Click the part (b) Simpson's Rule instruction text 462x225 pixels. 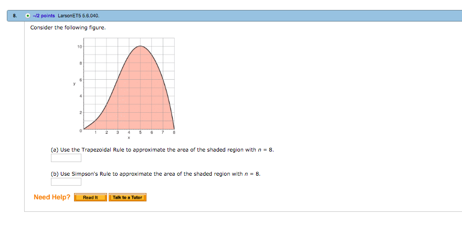click(x=156, y=174)
